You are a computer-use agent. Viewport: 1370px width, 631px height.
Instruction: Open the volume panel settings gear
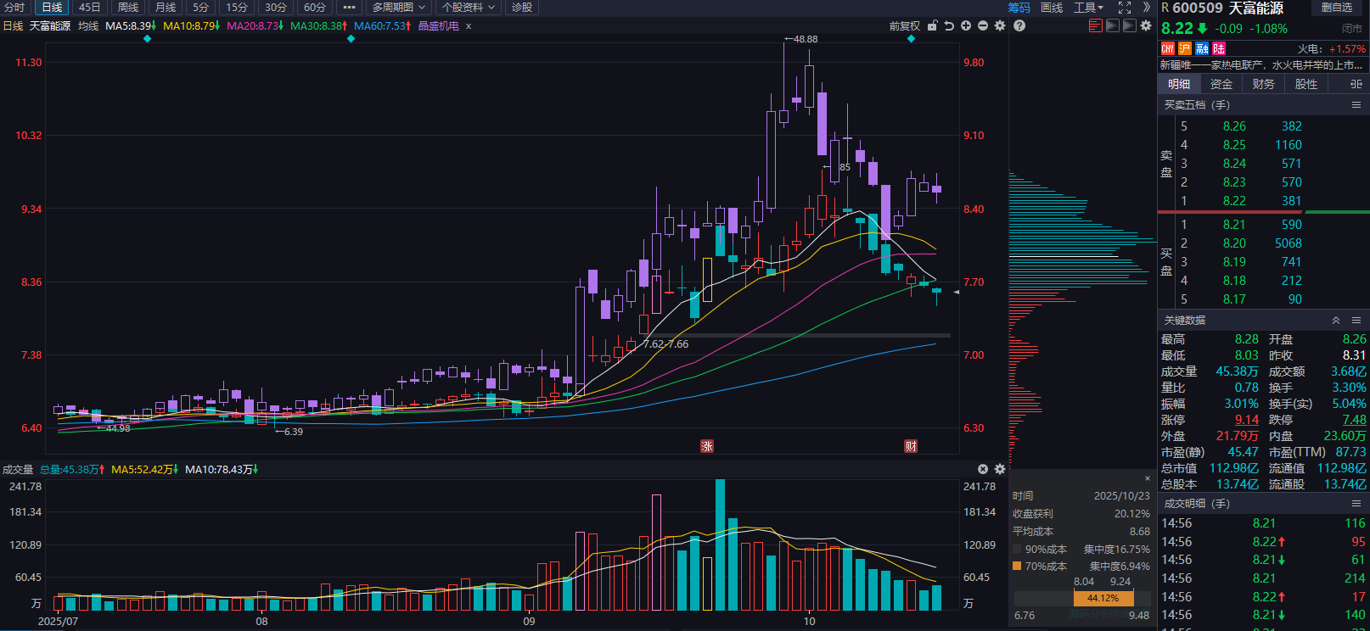[x=1000, y=469]
